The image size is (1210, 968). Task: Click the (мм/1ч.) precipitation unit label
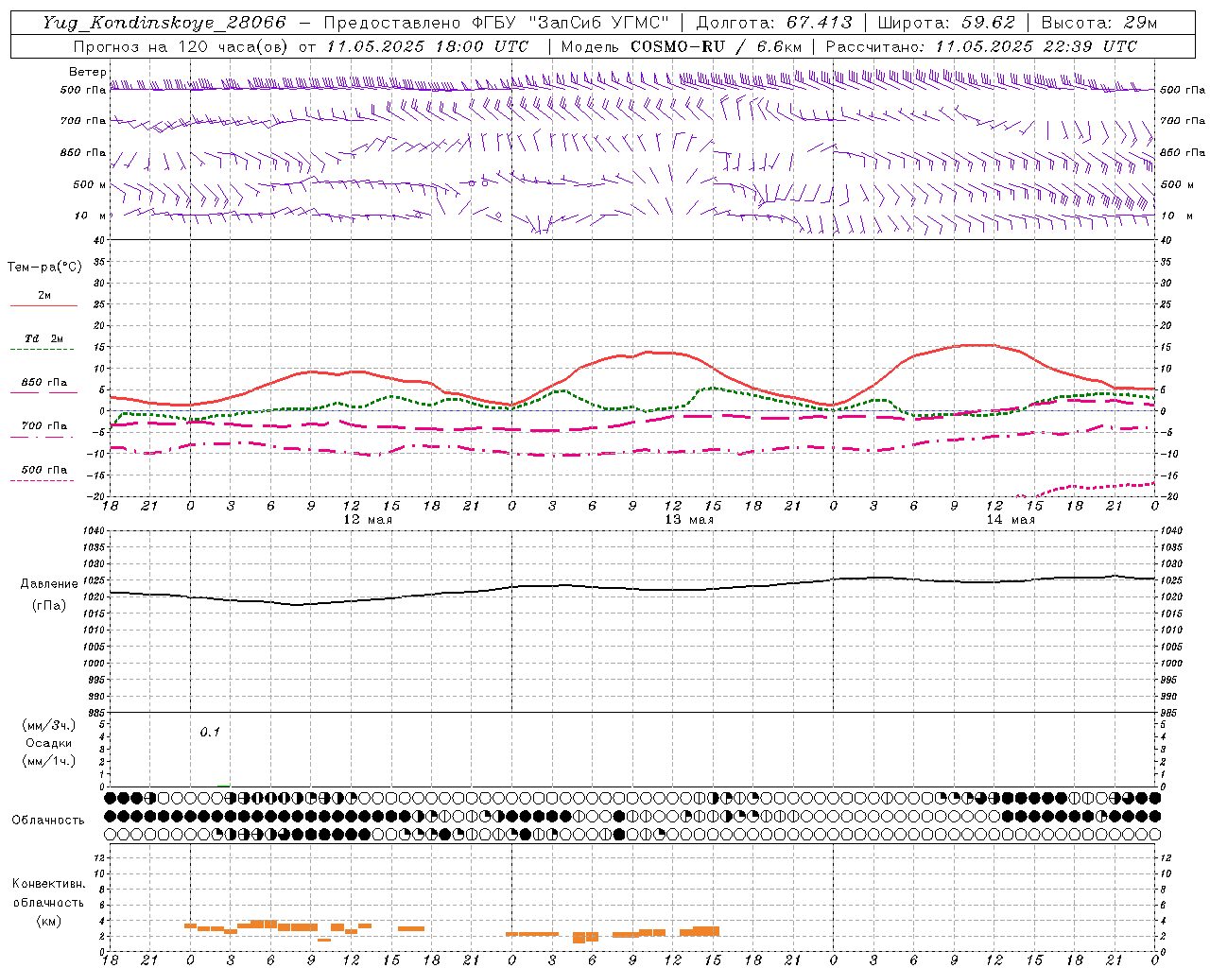point(49,761)
